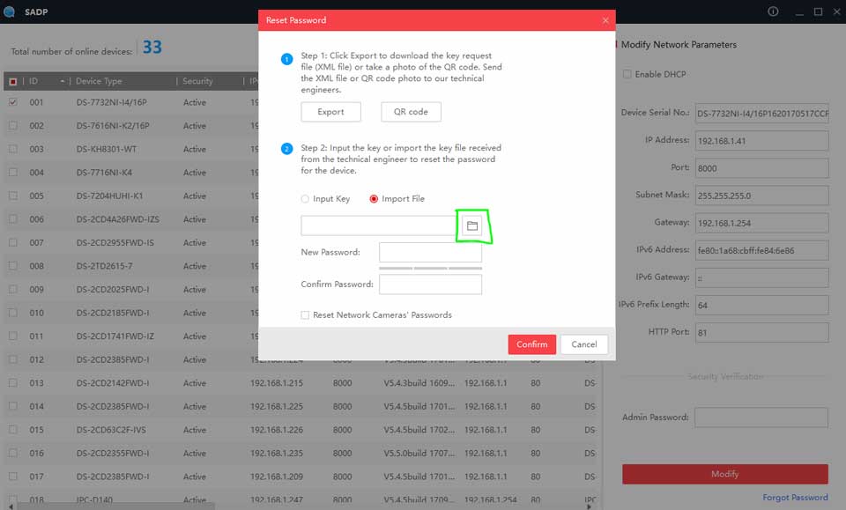Click the Cancel button

pyautogui.click(x=583, y=344)
